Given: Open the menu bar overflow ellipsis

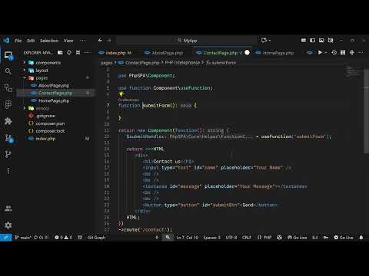Looking at the screenshot, I should (x=83, y=41).
